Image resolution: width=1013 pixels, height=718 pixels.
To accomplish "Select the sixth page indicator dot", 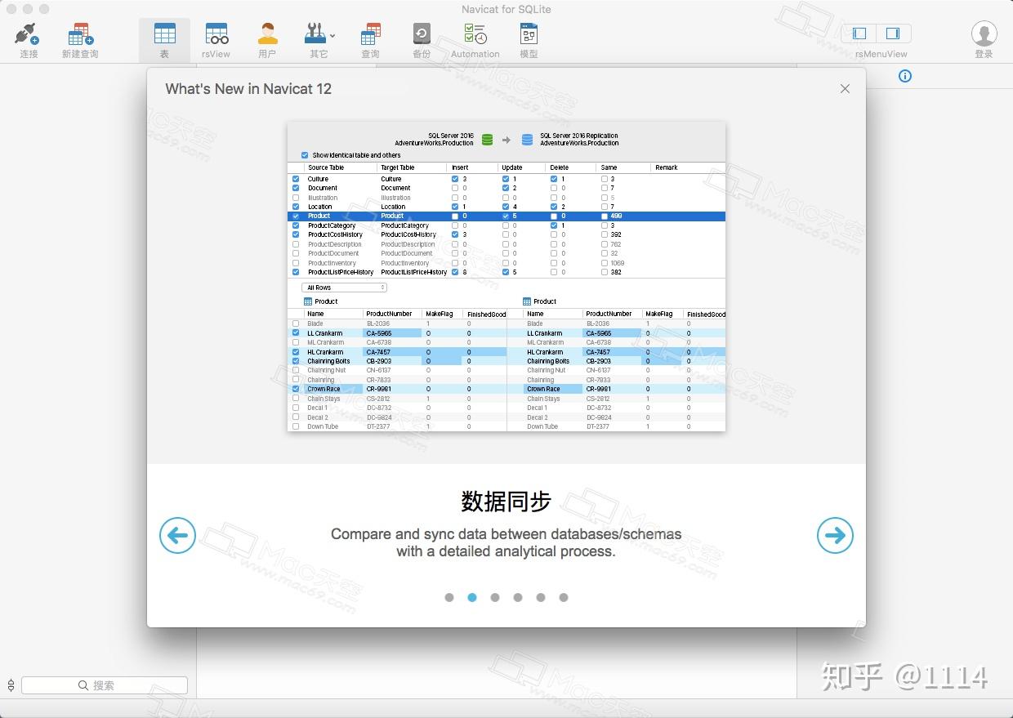I will point(564,597).
